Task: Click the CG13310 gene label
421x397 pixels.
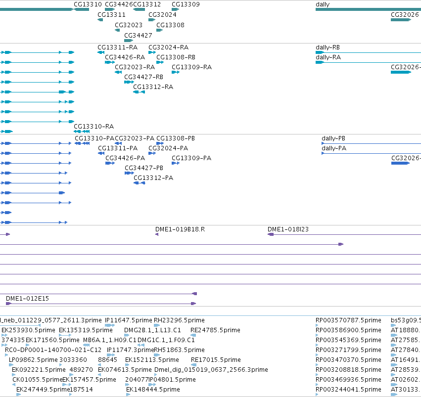Action: 88,4
